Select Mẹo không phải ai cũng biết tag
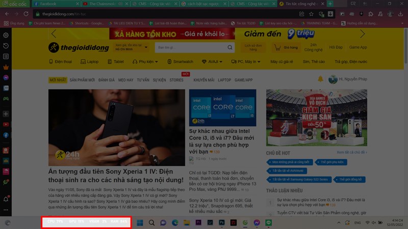The width and height of the screenshot is (408, 229). tap(289, 162)
